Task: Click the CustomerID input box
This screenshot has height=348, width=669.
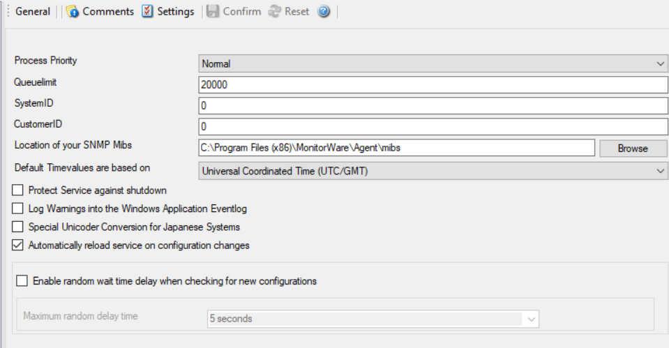Action: pos(433,128)
